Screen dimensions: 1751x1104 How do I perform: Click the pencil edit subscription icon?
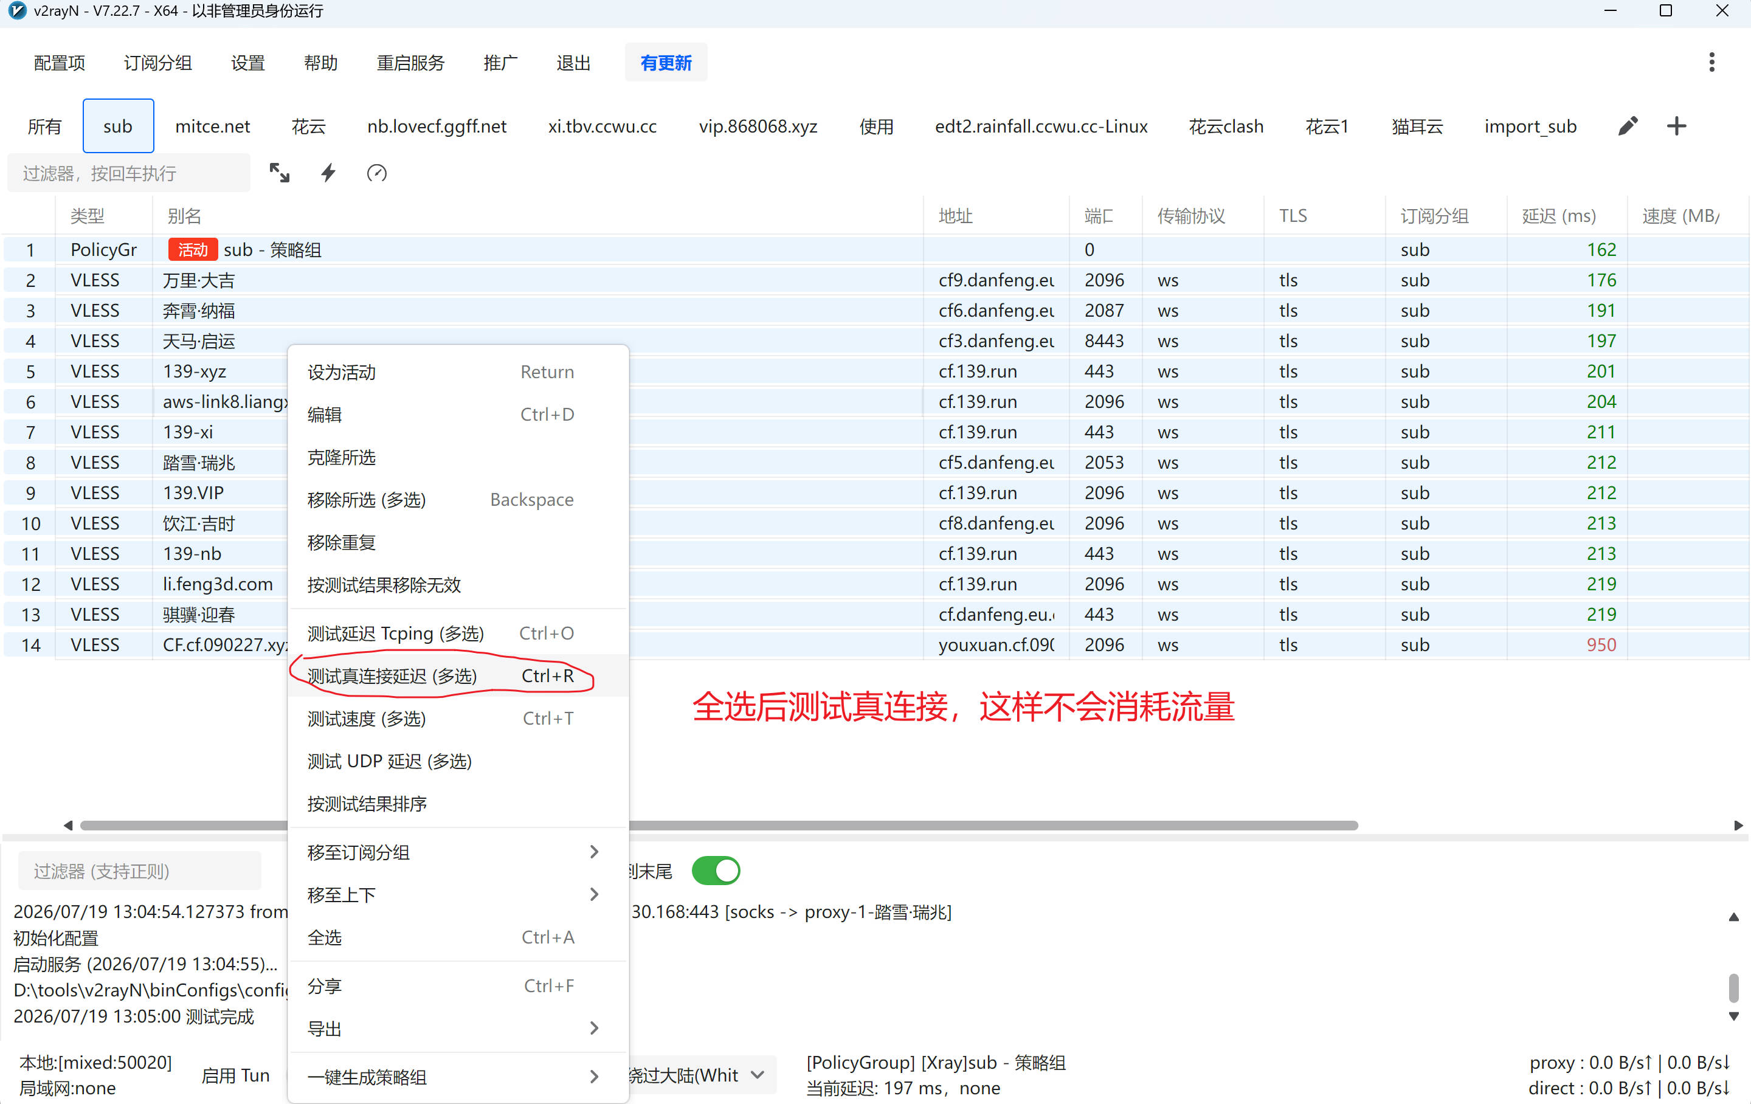tap(1628, 126)
